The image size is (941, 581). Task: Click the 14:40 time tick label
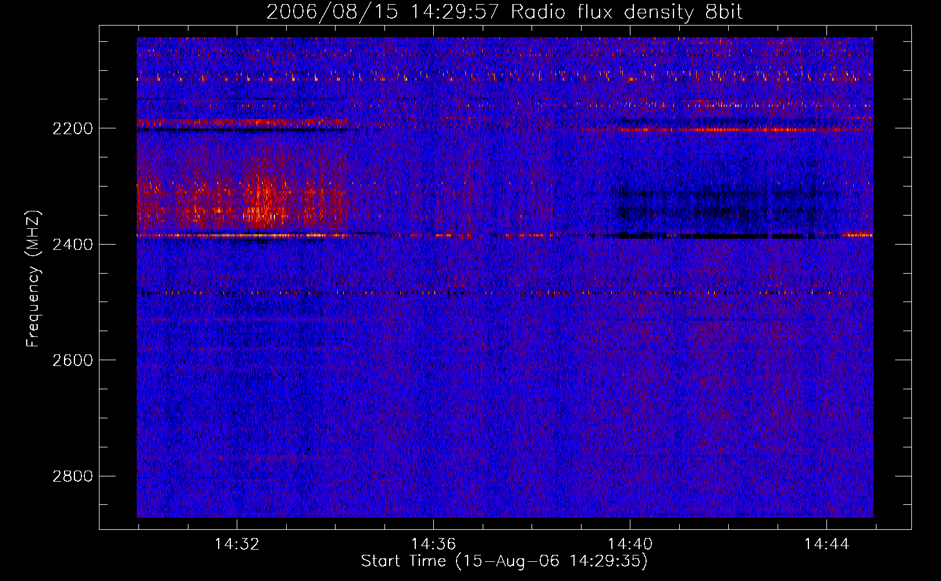630,544
